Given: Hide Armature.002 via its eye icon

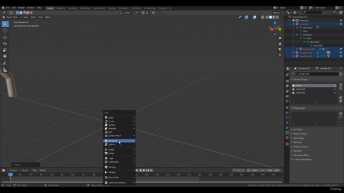Looking at the screenshot, I should (x=341, y=56).
